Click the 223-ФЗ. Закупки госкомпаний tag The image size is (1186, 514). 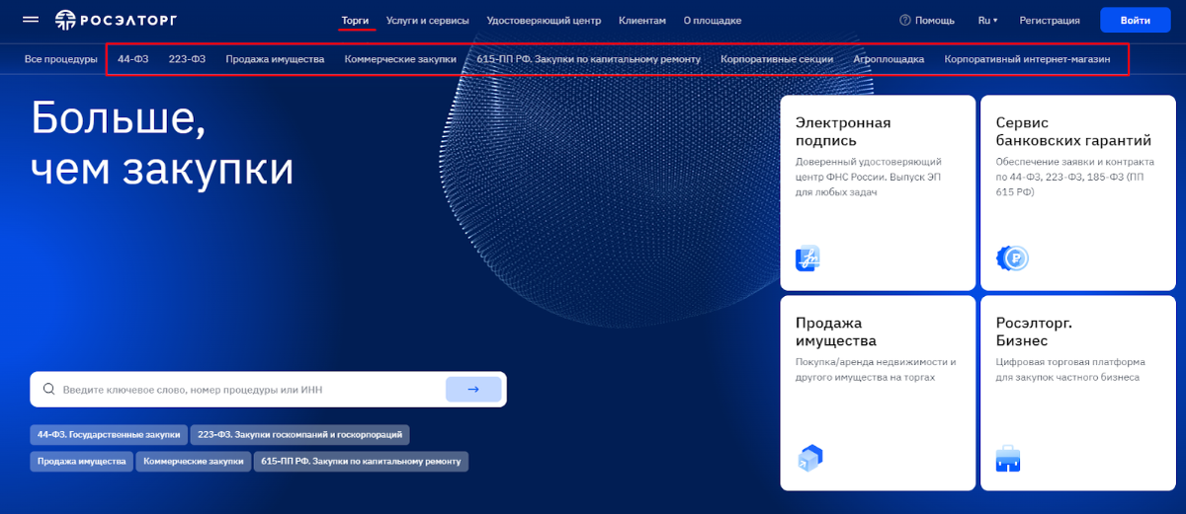pos(299,434)
